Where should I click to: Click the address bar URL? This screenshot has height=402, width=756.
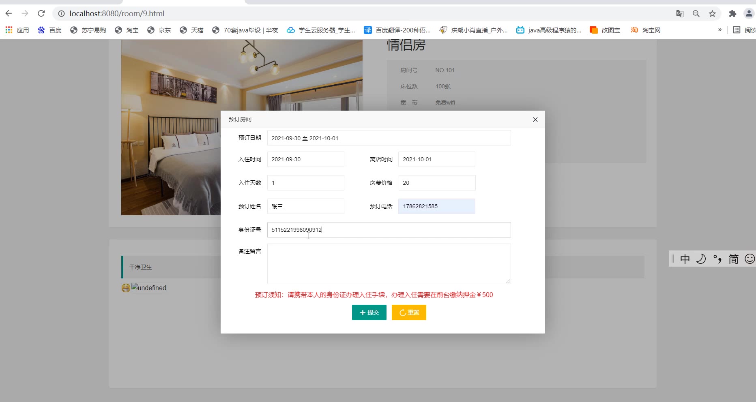117,13
